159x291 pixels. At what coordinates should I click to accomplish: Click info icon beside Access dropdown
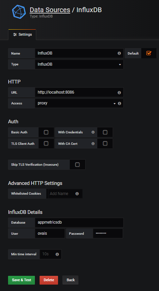click(x=119, y=103)
